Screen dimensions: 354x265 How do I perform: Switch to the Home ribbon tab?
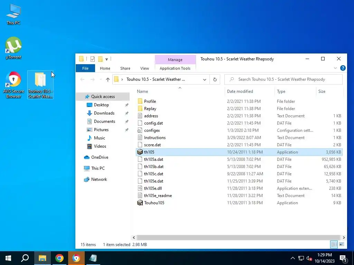(x=105, y=68)
